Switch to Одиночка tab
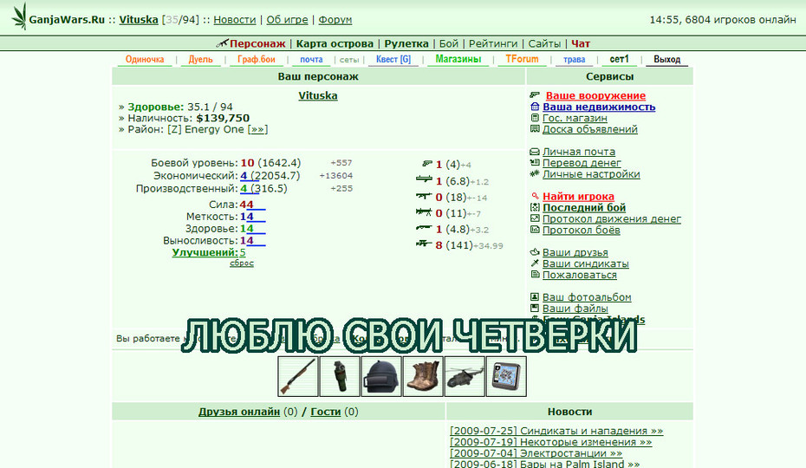Screen dimensions: 806x468 145,59
